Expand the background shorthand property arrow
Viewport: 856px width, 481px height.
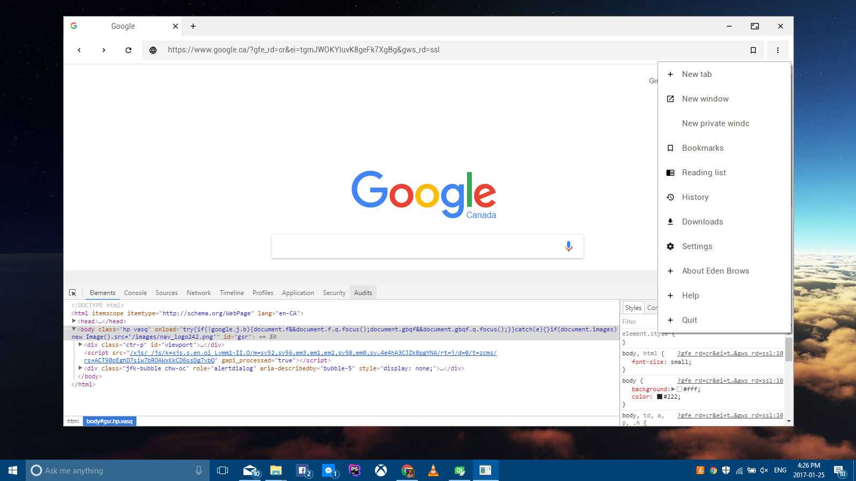tap(673, 389)
